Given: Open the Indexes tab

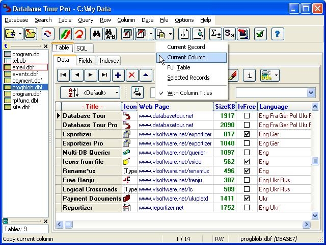Looking at the screenshot, I should coord(110,61).
